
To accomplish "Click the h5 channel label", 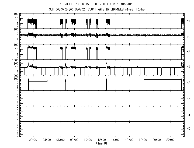I will click(x=189, y=130).
